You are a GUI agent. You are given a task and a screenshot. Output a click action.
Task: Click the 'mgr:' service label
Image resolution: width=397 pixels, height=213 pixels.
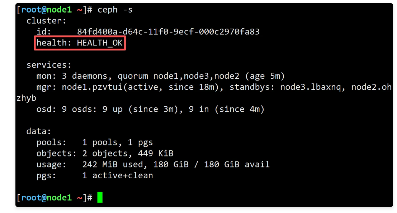[x=47, y=87]
